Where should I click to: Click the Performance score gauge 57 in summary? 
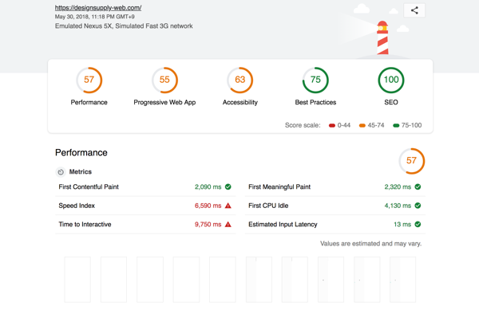click(x=89, y=80)
